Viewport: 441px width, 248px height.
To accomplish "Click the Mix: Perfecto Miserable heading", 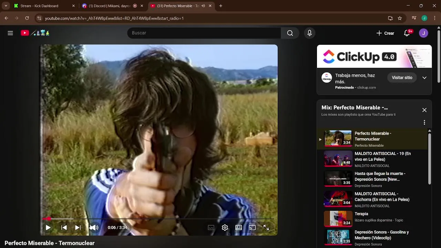I will (355, 107).
